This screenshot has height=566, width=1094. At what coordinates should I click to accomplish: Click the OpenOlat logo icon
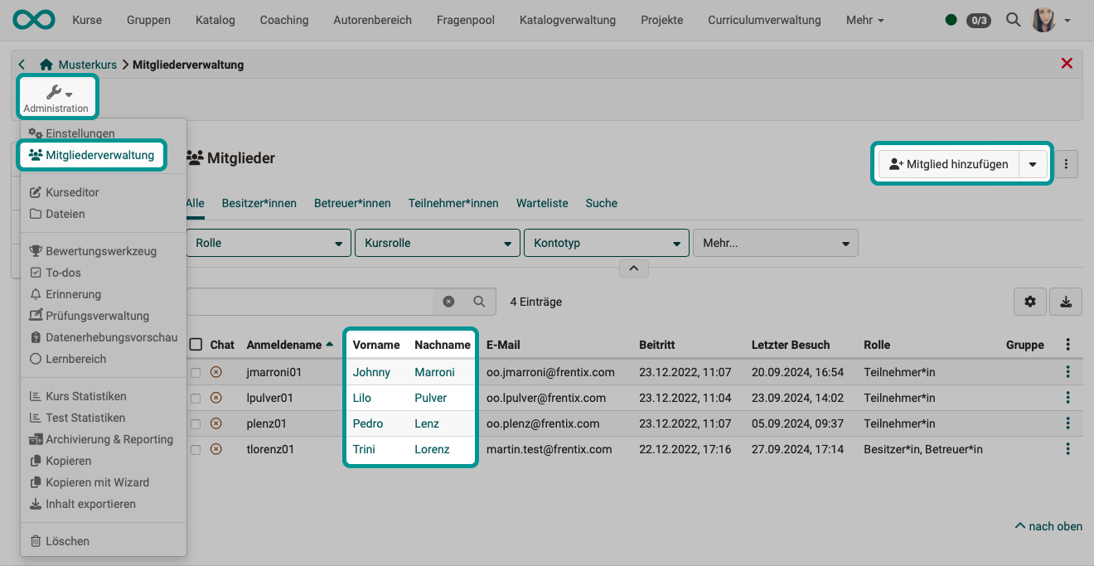click(33, 20)
